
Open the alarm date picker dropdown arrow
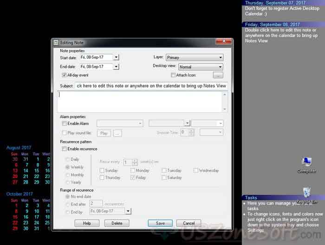click(x=187, y=124)
